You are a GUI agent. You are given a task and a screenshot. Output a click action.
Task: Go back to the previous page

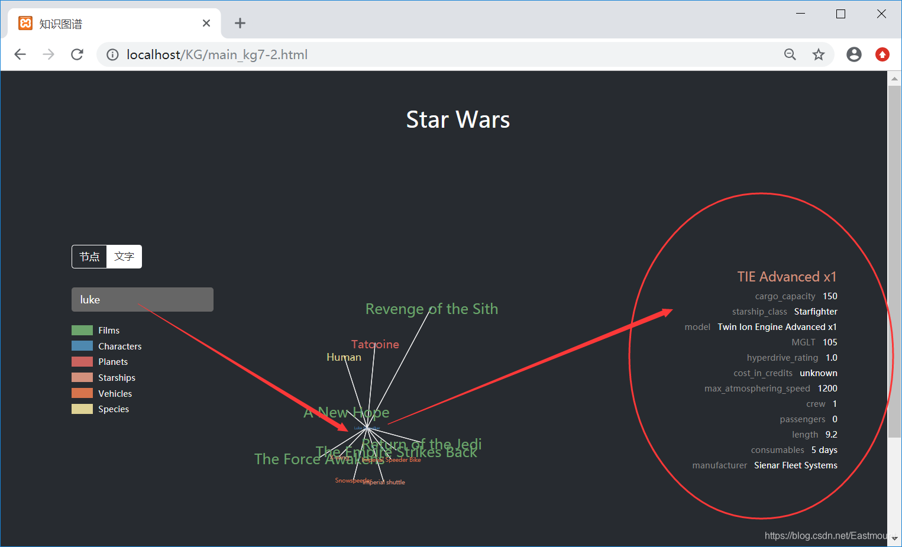pyautogui.click(x=20, y=54)
